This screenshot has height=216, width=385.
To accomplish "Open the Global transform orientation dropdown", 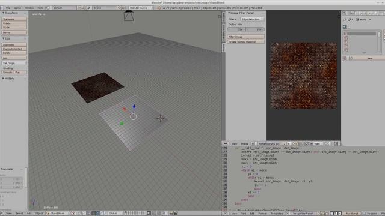I will coord(114,214).
